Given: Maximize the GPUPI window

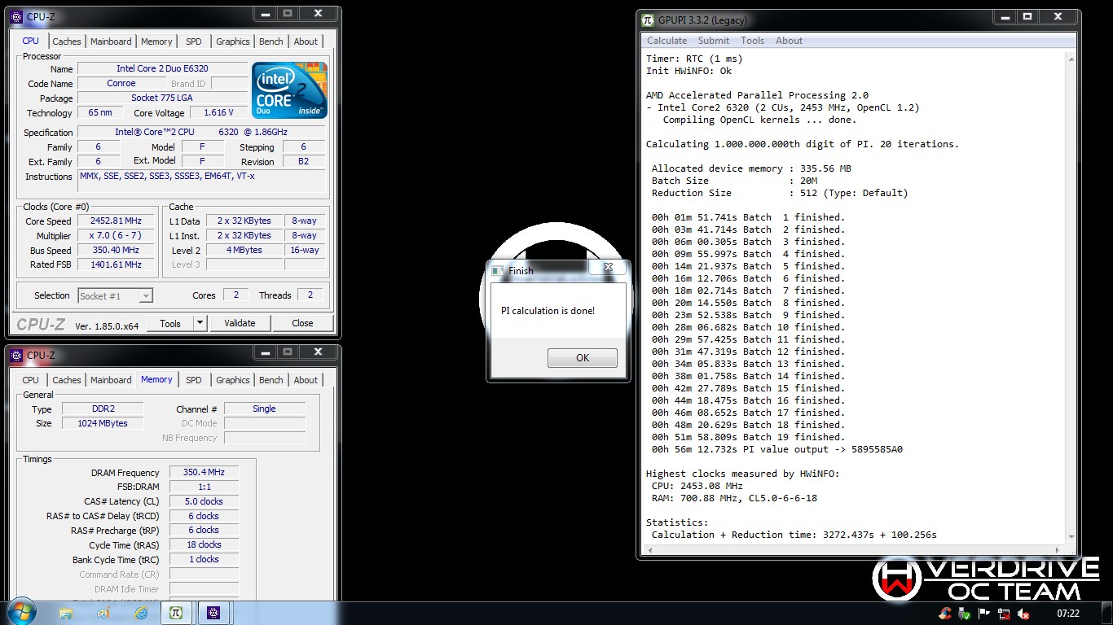Looking at the screenshot, I should click(x=1027, y=16).
